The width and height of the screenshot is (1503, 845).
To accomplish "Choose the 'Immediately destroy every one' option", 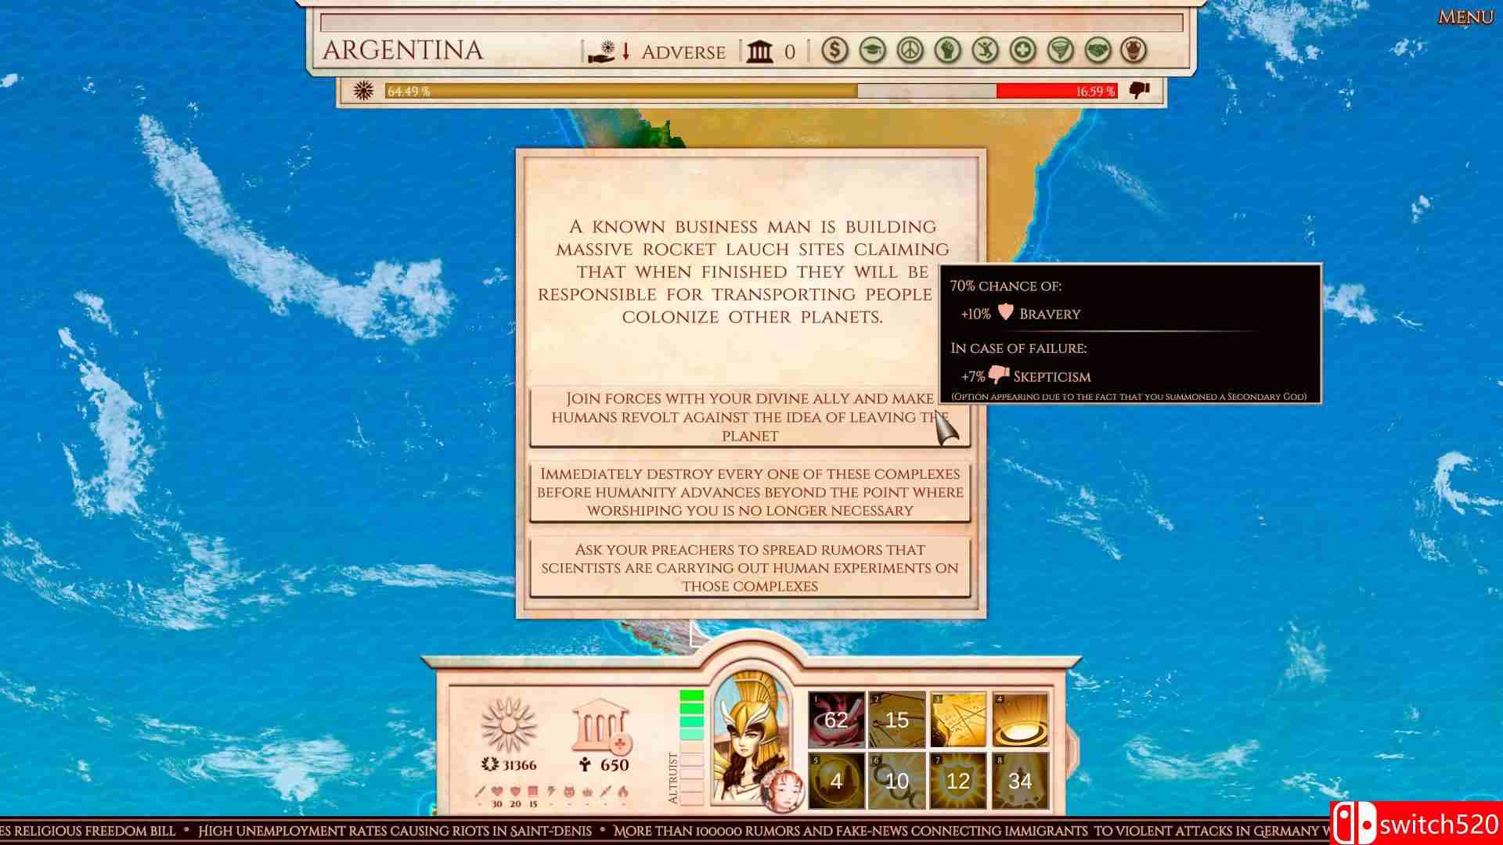I will pyautogui.click(x=749, y=492).
